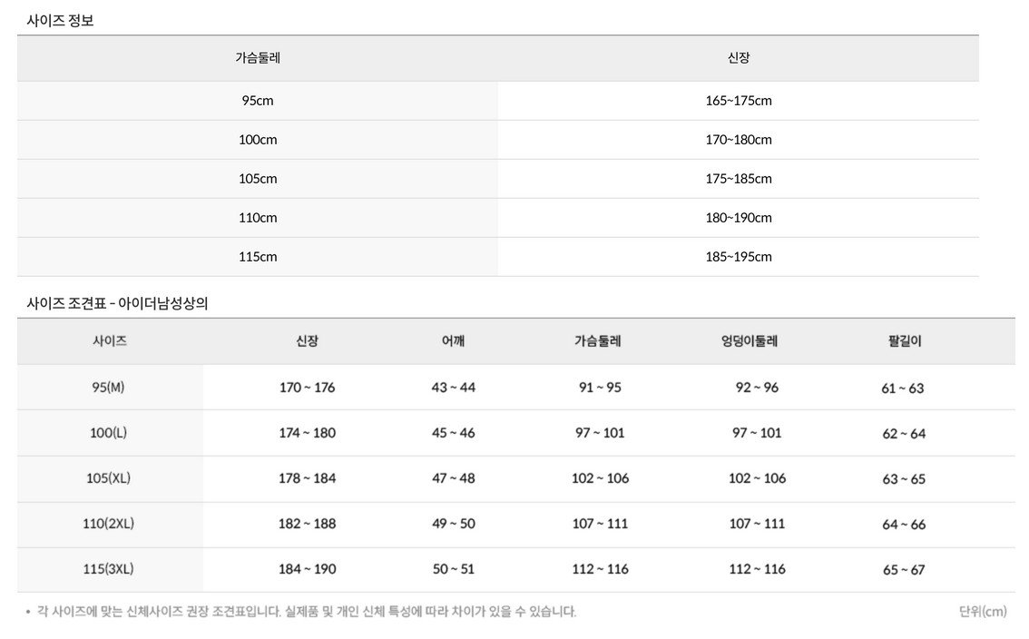This screenshot has width=1029, height=639.
Task: Select the 100(L) size row label
Action: pyautogui.click(x=108, y=433)
